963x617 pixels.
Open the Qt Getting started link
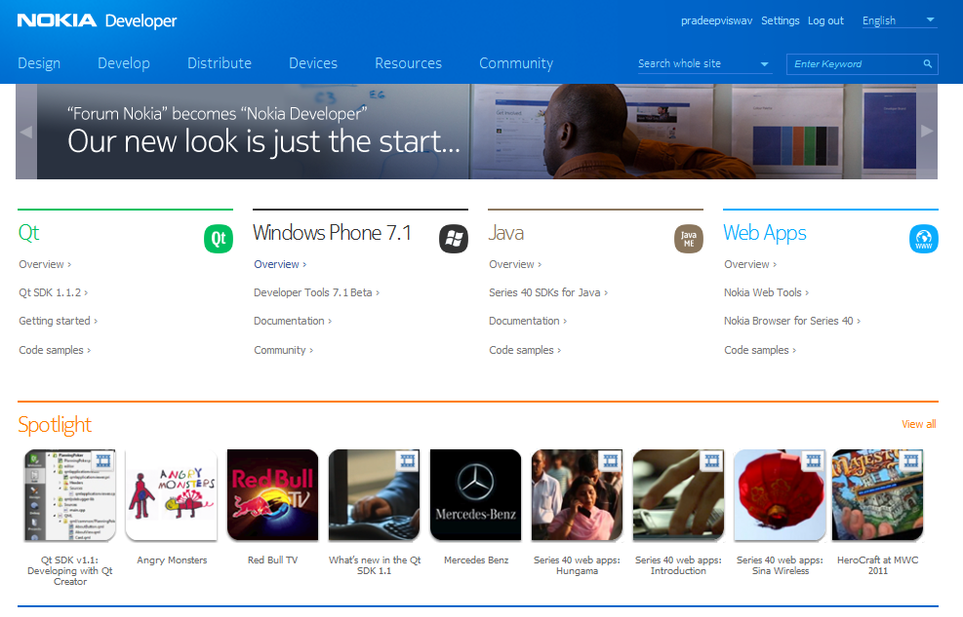click(x=59, y=321)
